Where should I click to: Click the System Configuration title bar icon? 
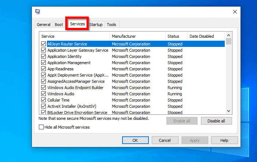click(38, 12)
